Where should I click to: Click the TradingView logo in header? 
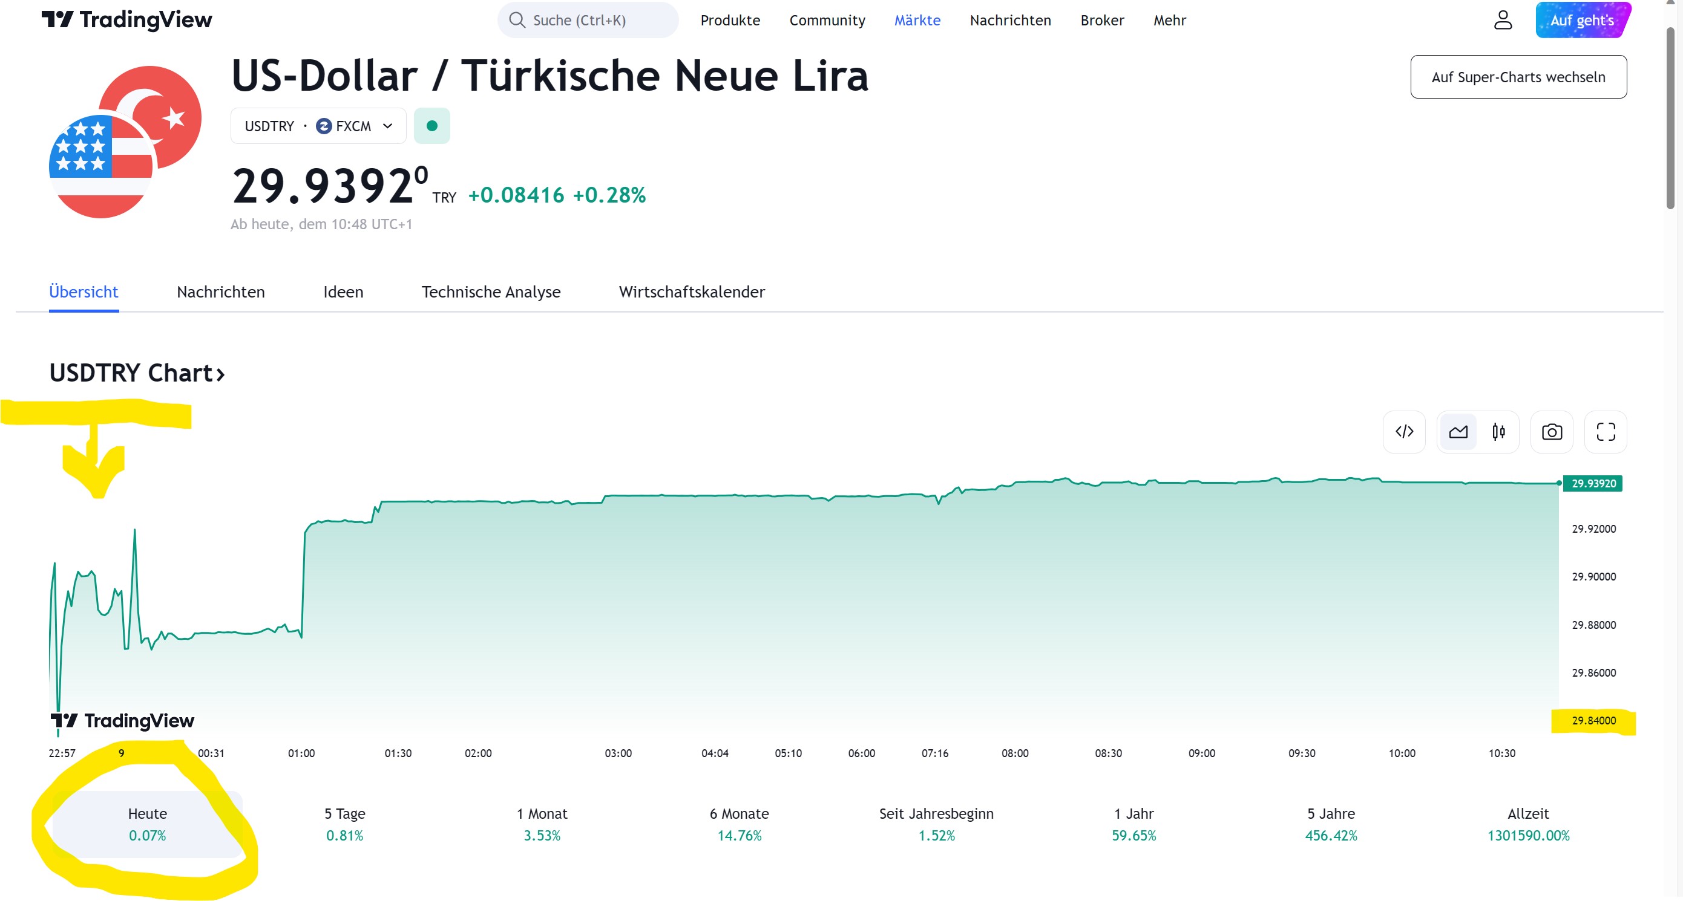pyautogui.click(x=126, y=19)
